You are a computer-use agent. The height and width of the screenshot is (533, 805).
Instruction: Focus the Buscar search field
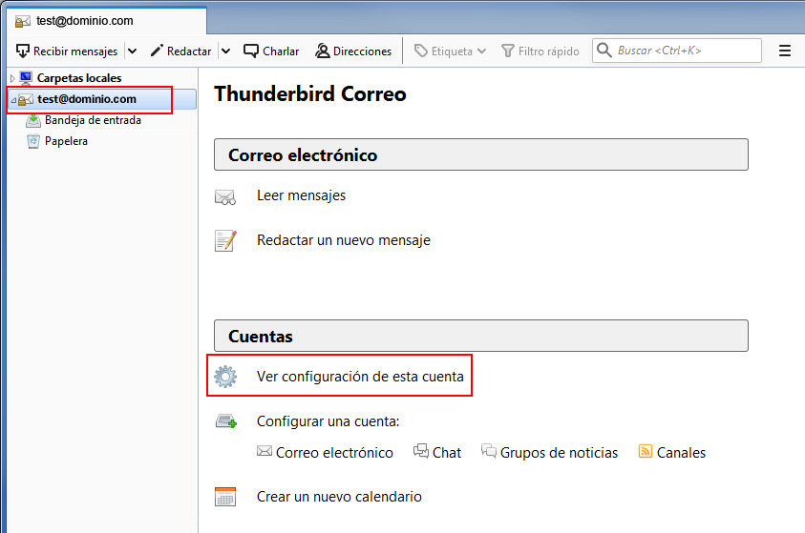click(x=686, y=51)
